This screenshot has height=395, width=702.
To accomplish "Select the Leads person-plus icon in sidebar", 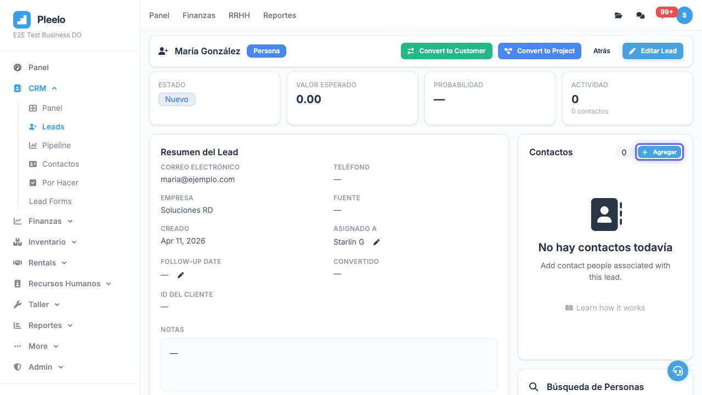I will tap(33, 127).
